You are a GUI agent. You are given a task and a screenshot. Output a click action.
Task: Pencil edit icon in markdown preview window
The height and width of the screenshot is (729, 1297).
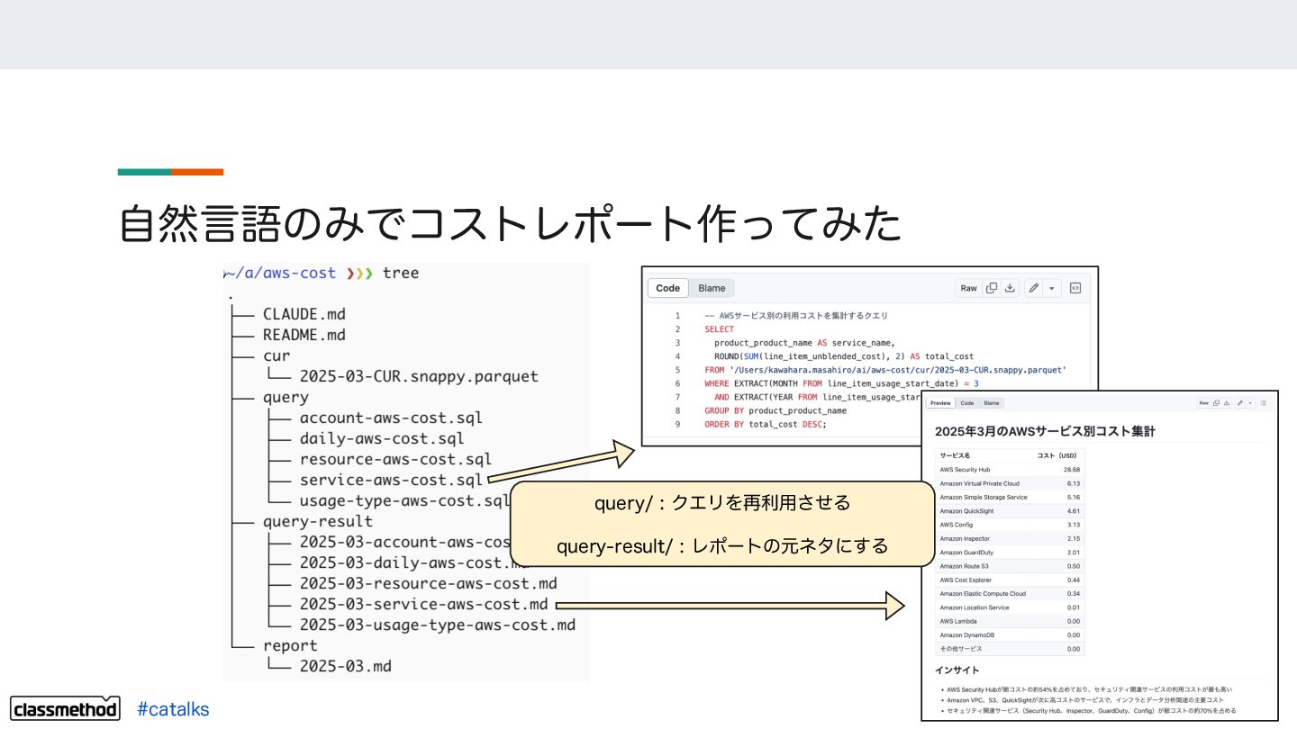[1239, 403]
